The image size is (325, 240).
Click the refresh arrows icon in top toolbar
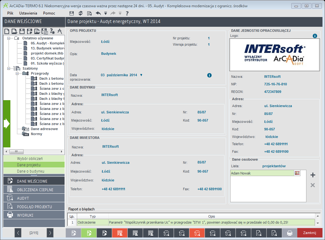80,13
